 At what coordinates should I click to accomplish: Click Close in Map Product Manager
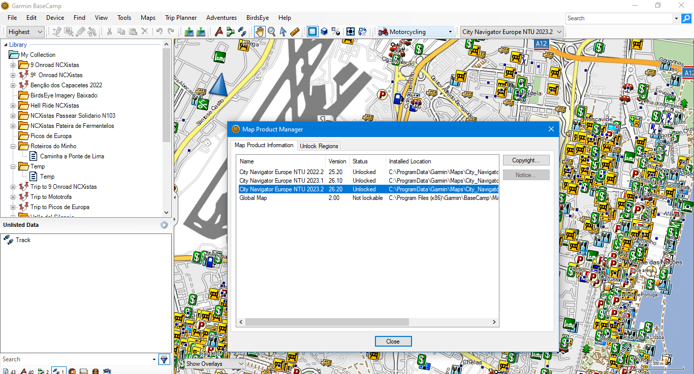393,342
